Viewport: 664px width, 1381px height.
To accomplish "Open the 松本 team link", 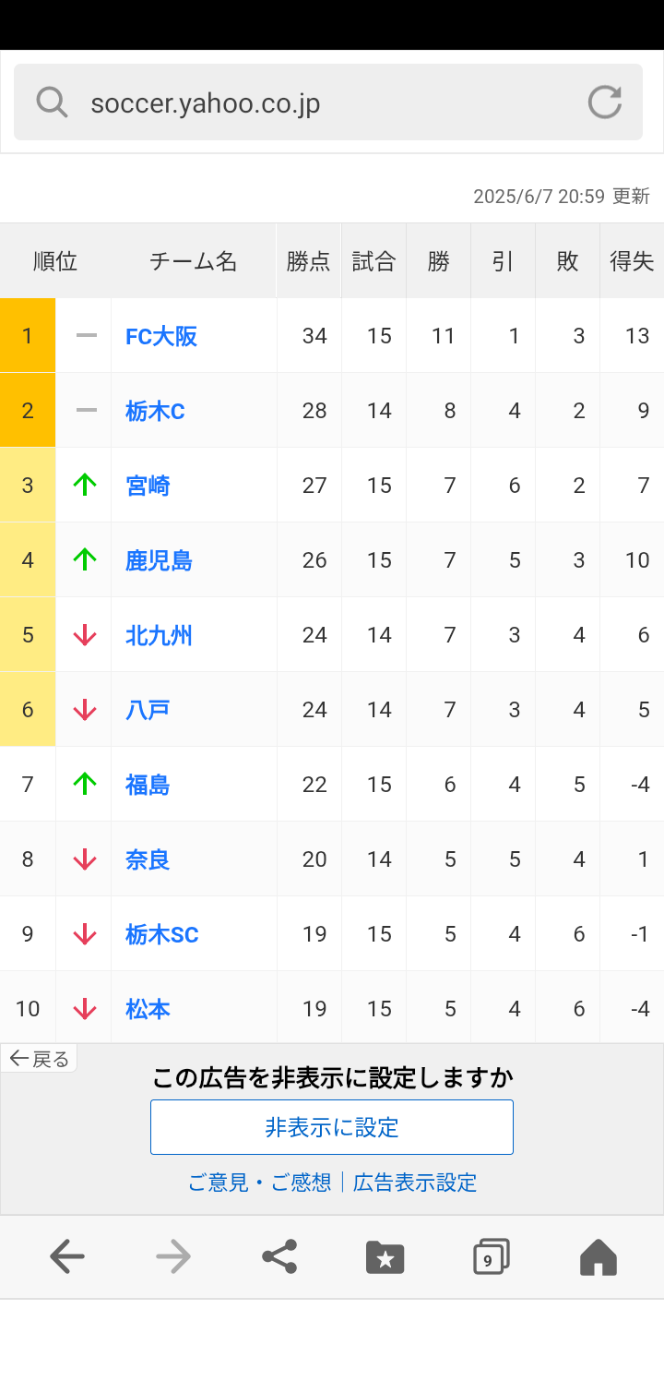I will coord(148,1009).
